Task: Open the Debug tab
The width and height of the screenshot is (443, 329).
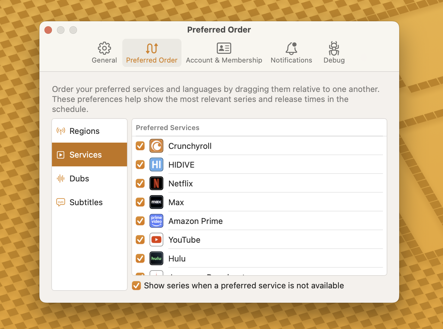Action: tap(334, 53)
